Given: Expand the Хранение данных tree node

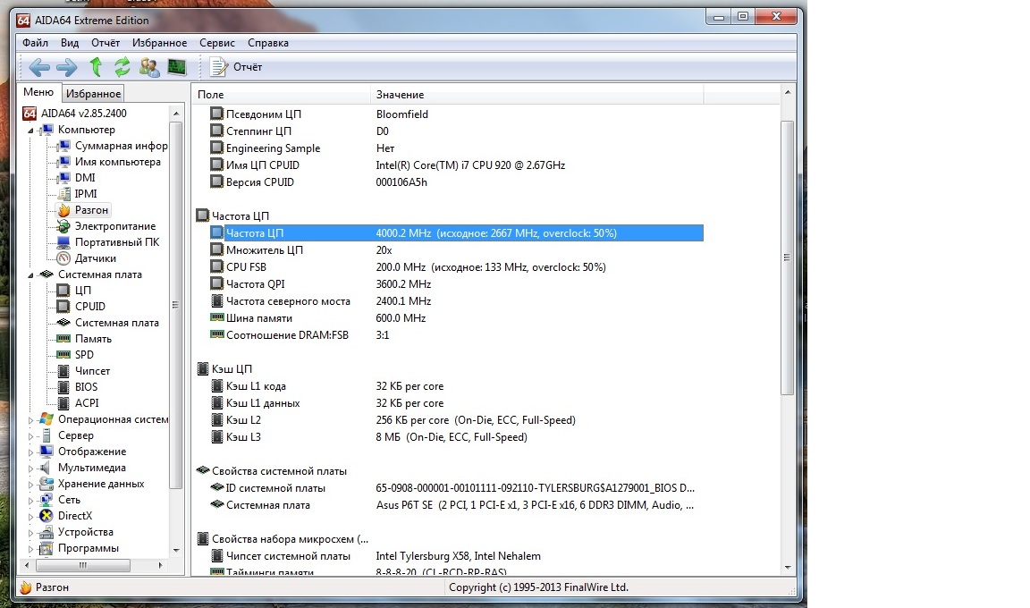Looking at the screenshot, I should tap(30, 485).
